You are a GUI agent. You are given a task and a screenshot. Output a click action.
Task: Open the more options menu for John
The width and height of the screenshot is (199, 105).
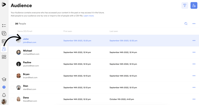194,40
